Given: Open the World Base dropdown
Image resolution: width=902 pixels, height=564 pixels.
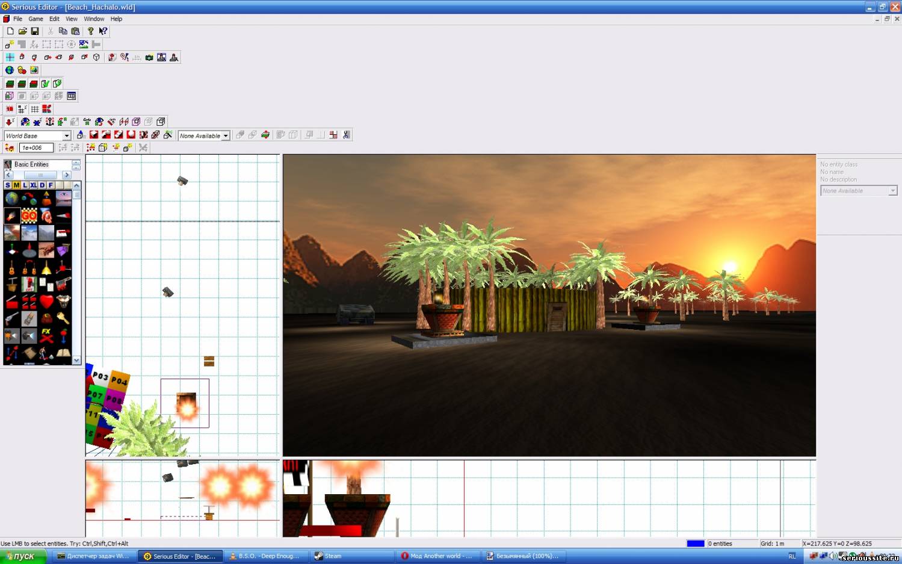Looking at the screenshot, I should [x=67, y=136].
